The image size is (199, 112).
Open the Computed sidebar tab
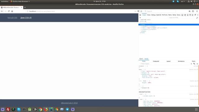tap(156, 61)
